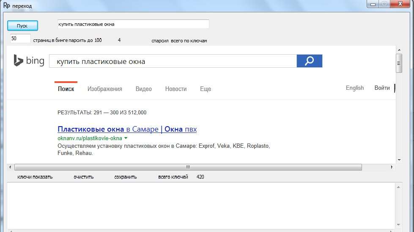Click the Bing search query box

click(173, 61)
